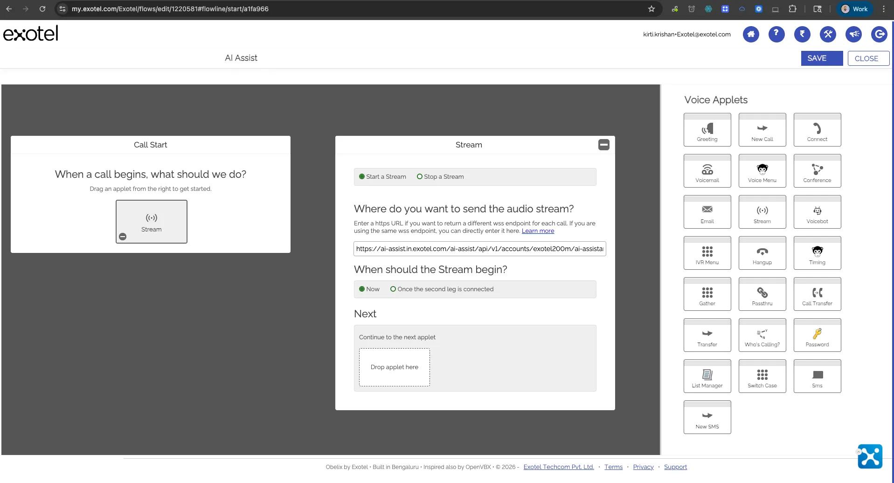Image resolution: width=894 pixels, height=483 pixels.
Task: Choose the Voicebot applet
Action: pyautogui.click(x=817, y=212)
